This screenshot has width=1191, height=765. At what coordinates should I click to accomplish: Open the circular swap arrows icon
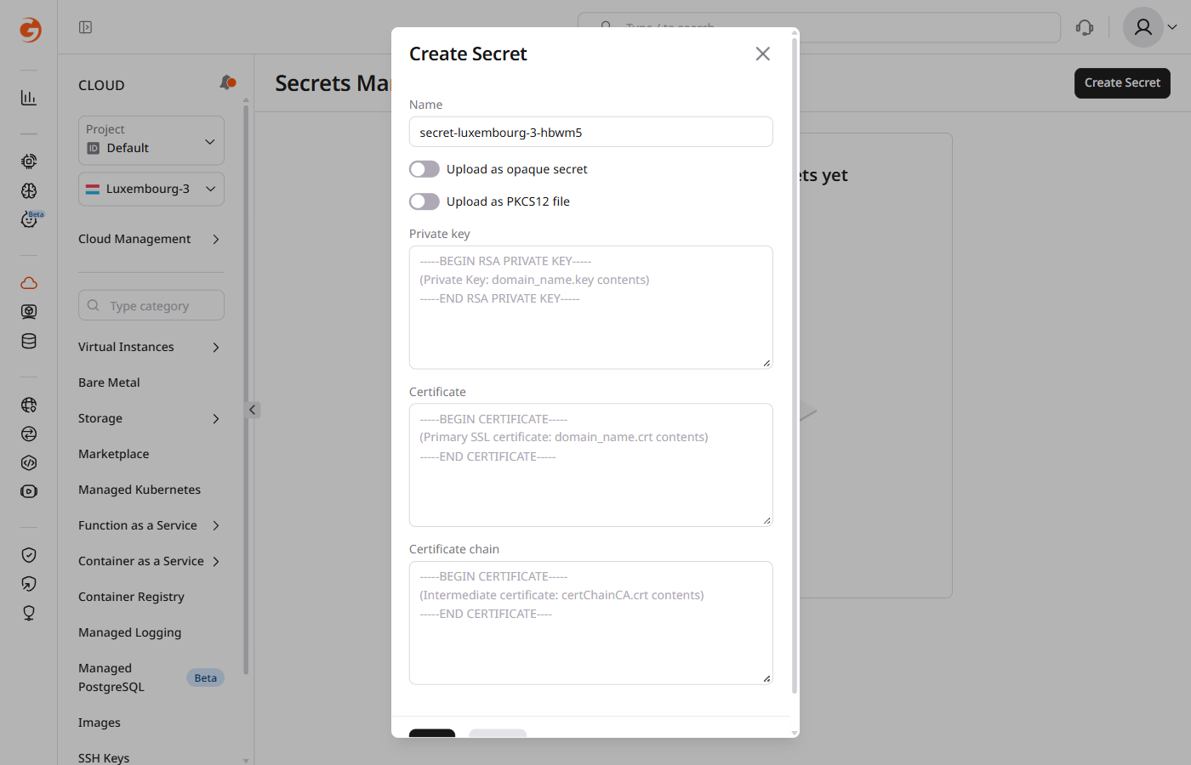click(29, 433)
